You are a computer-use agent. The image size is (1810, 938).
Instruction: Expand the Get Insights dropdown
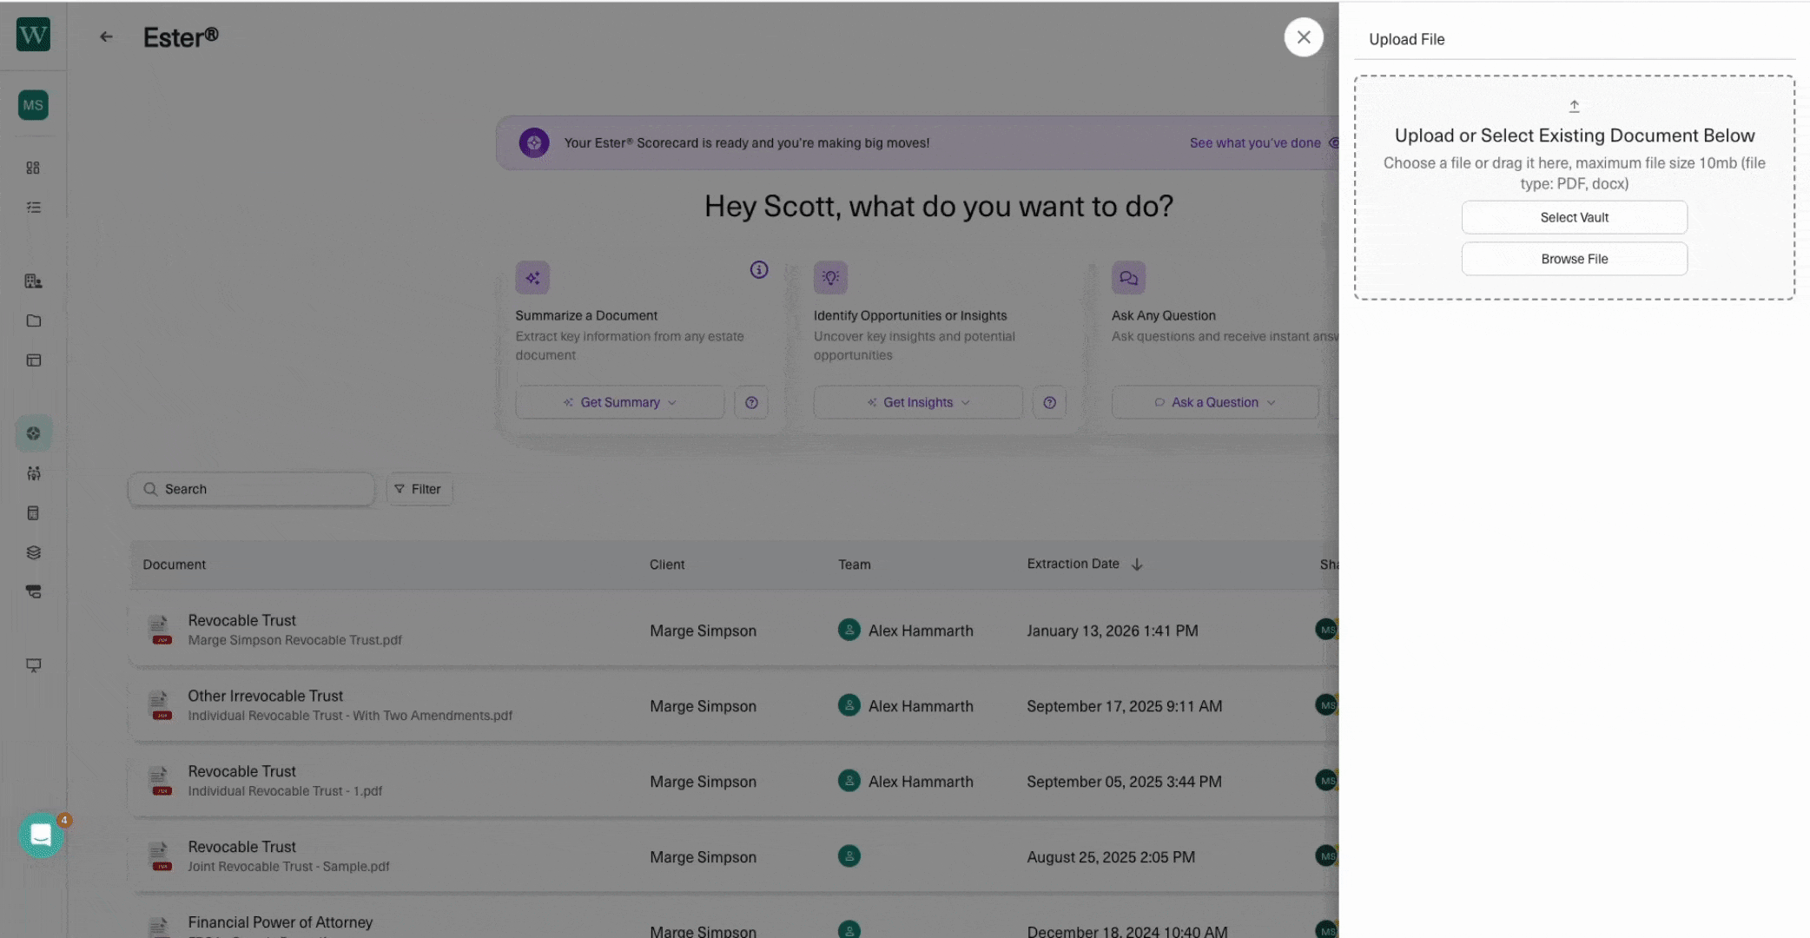tap(918, 403)
